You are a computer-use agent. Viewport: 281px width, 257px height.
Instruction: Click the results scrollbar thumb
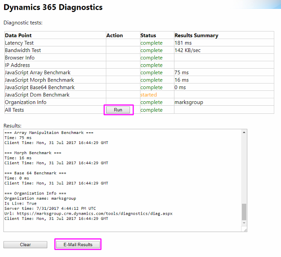tap(244, 212)
